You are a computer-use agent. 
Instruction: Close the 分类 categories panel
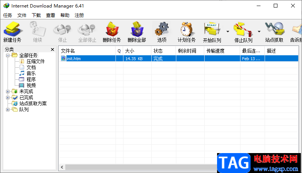tap(52, 50)
